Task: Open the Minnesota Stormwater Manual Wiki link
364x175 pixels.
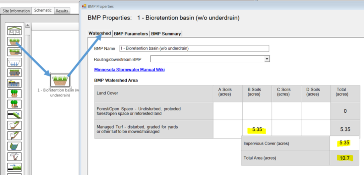Action: click(129, 70)
